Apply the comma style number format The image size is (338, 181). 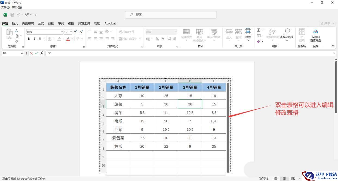point(163,39)
